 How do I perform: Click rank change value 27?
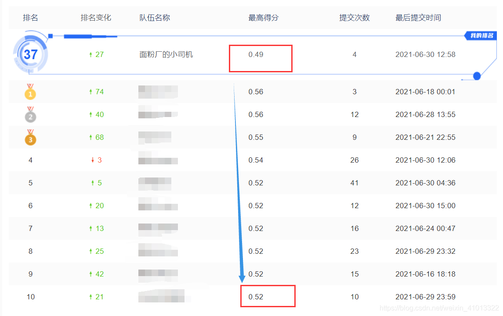pos(99,54)
